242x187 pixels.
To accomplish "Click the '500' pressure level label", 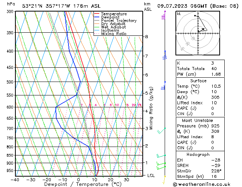I will pos(11,82).
